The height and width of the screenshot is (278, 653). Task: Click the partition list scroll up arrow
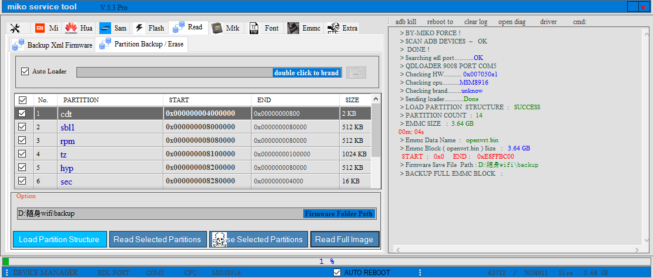pos(376,99)
